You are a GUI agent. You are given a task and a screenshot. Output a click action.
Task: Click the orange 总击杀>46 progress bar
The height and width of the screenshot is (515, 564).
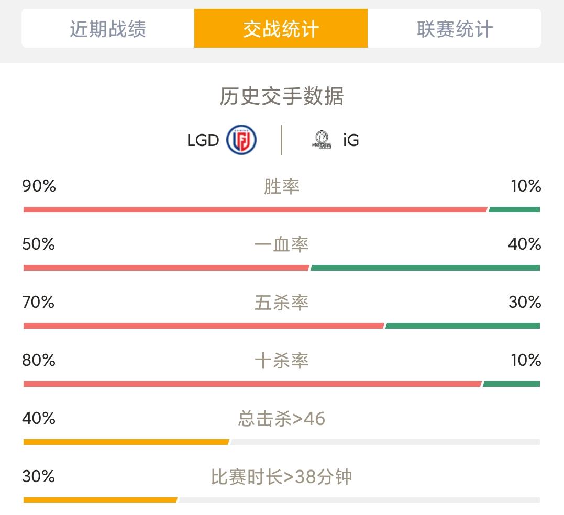[126, 442]
